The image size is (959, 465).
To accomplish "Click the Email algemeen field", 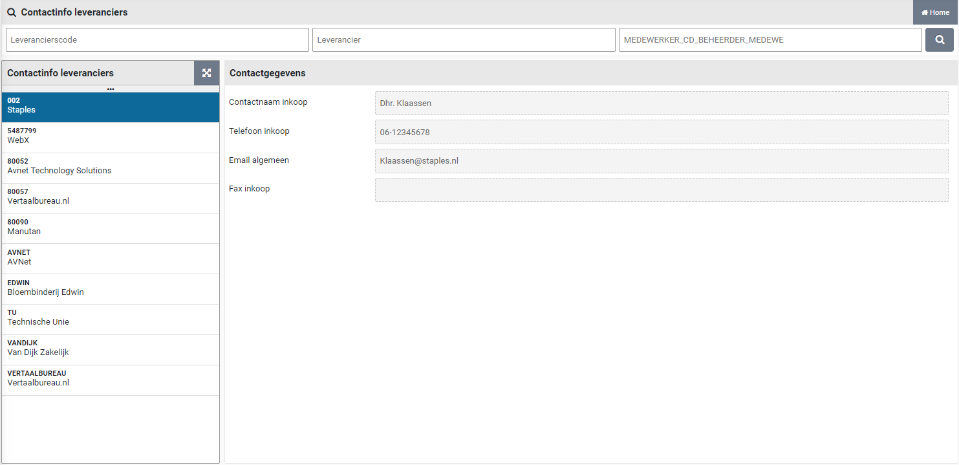I will pyautogui.click(x=661, y=161).
